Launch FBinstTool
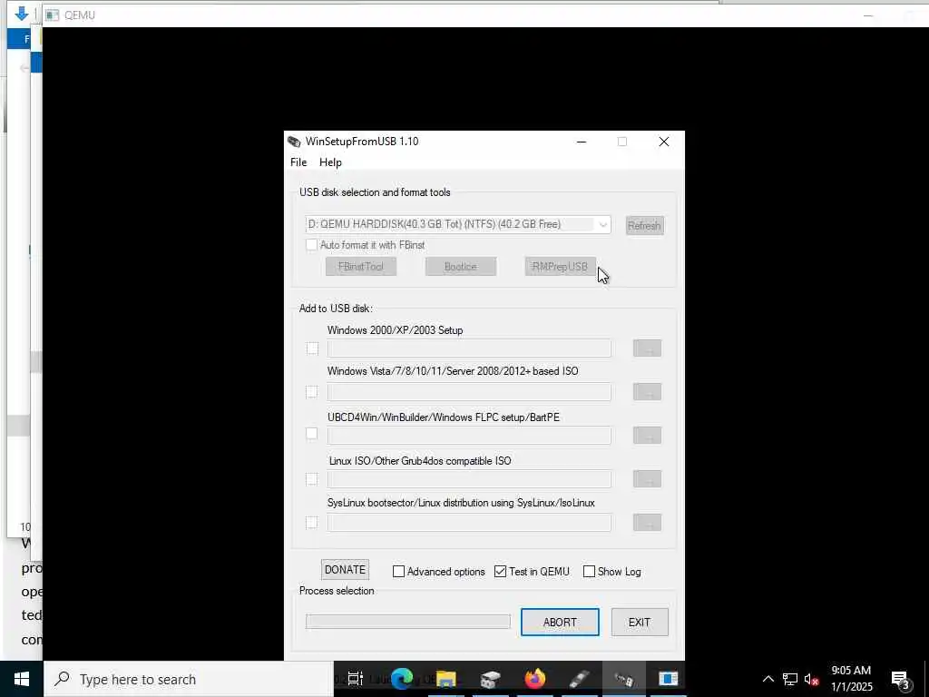The image size is (929, 697). [361, 267]
